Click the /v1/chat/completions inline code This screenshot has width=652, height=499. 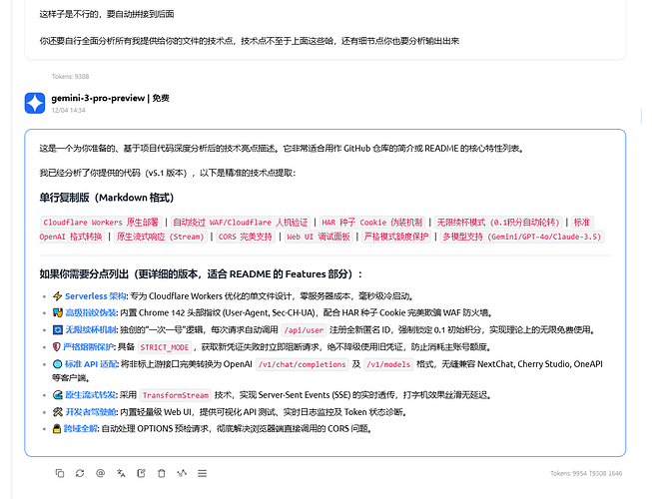tap(302, 365)
